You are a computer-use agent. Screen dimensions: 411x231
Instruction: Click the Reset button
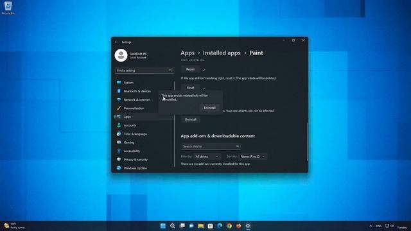(191, 88)
